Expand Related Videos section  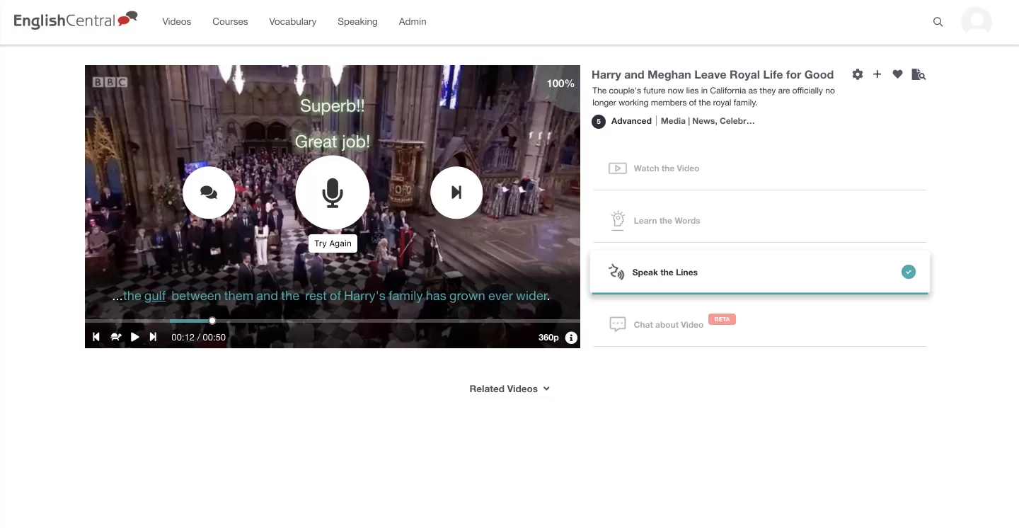(509, 389)
